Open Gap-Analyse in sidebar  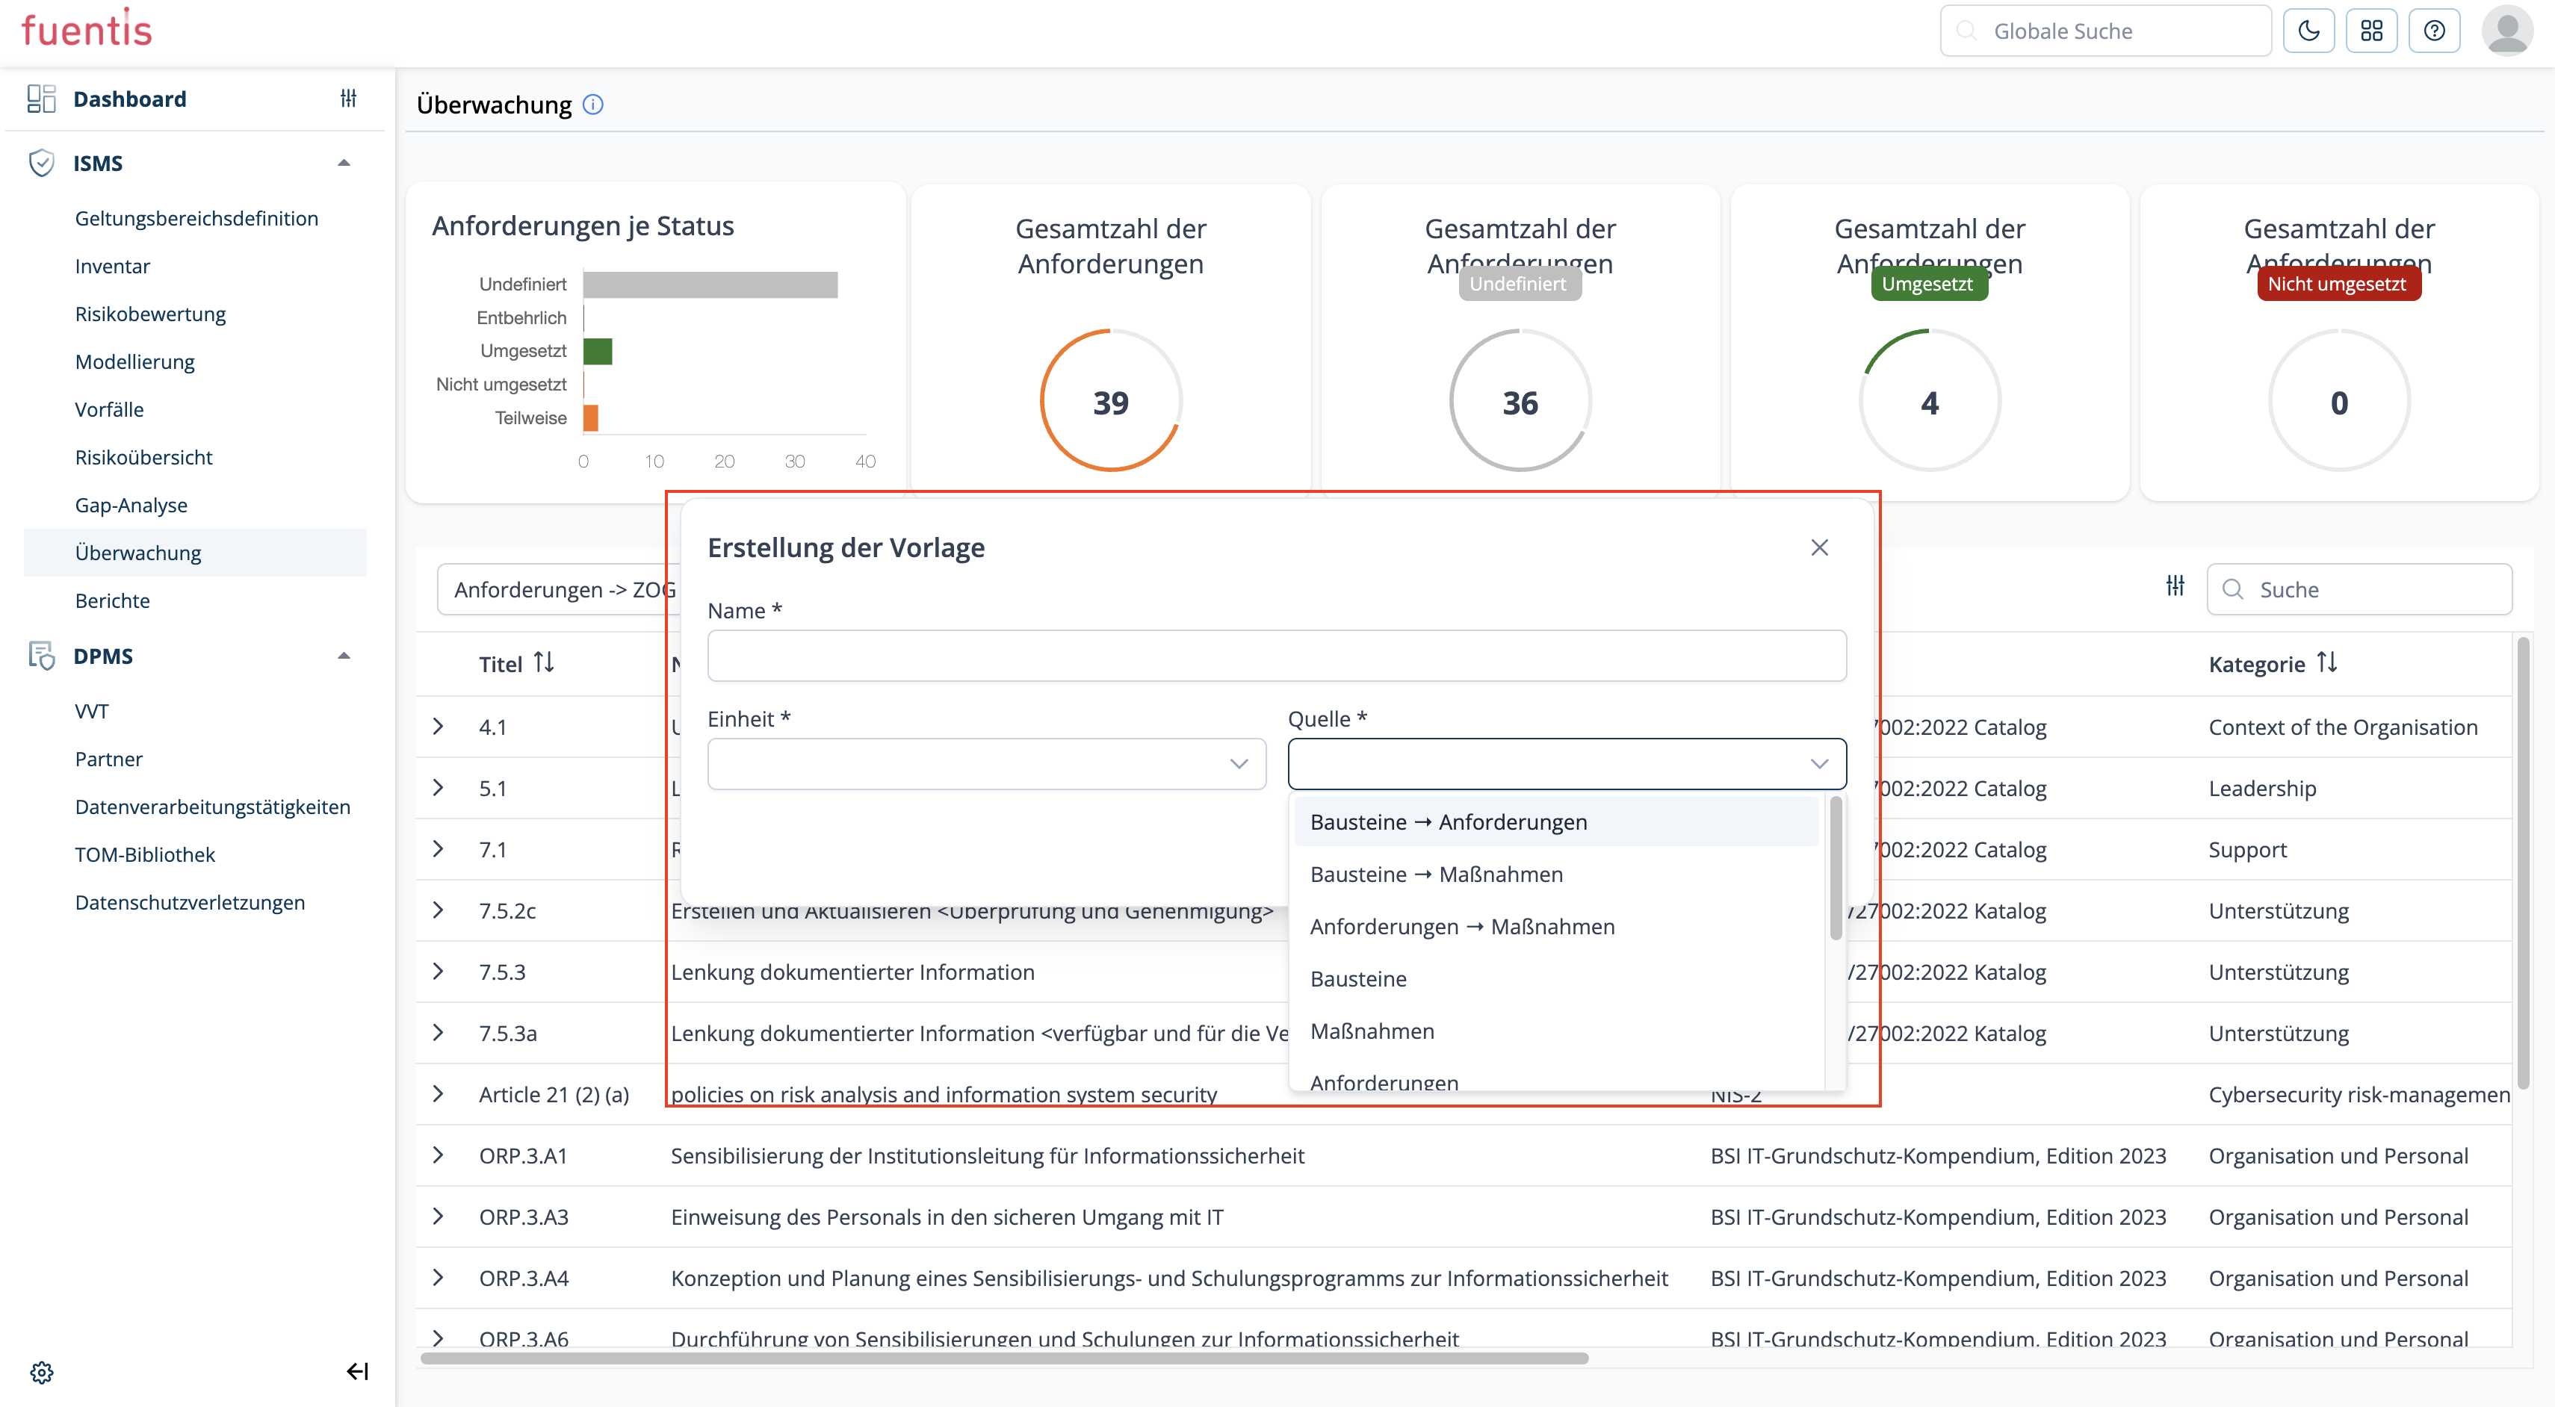(131, 505)
